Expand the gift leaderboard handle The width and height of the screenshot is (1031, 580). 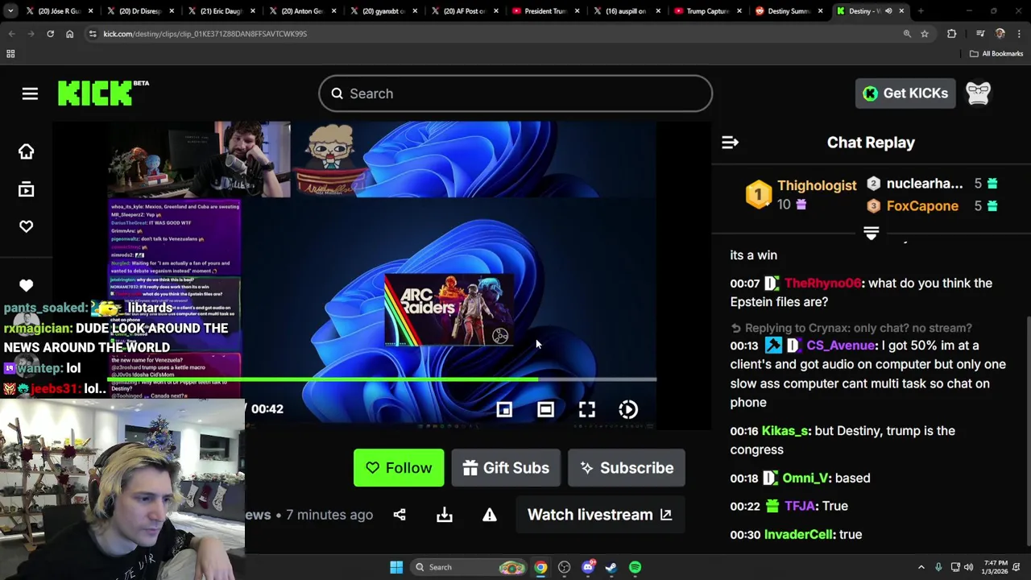tap(871, 234)
